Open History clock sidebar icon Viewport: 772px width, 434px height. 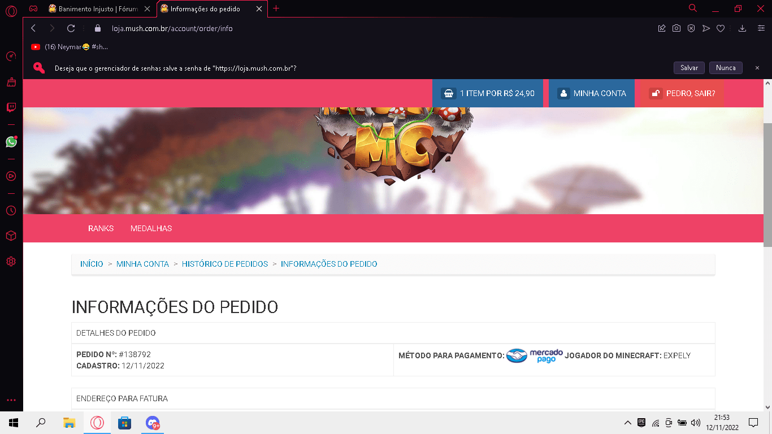point(11,210)
